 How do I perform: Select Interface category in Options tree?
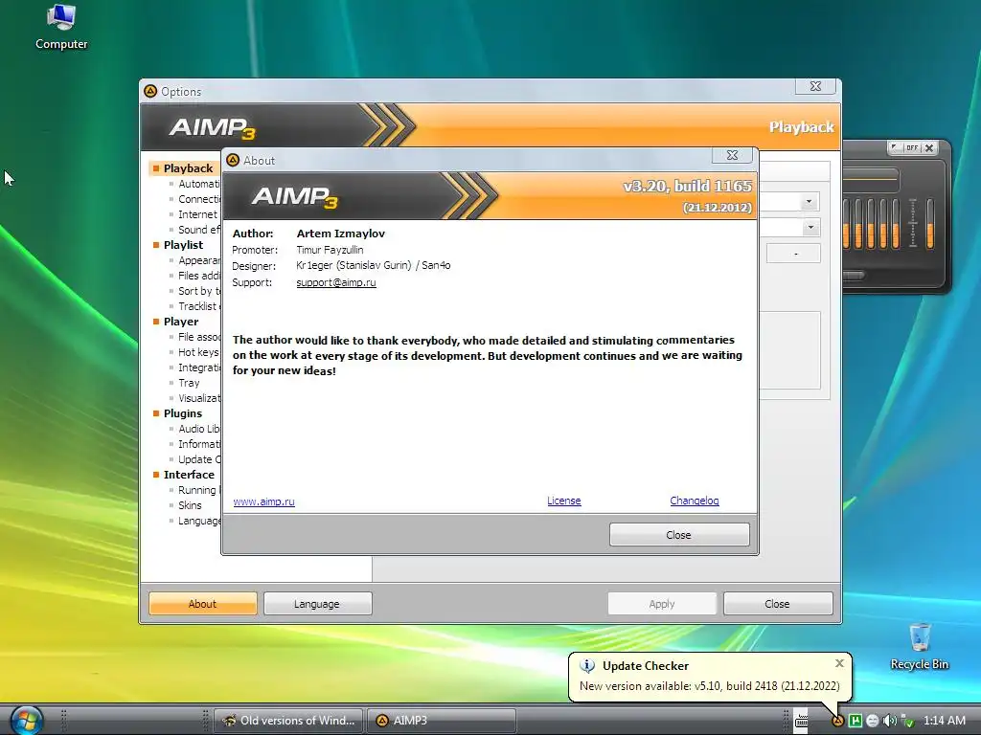(x=189, y=475)
